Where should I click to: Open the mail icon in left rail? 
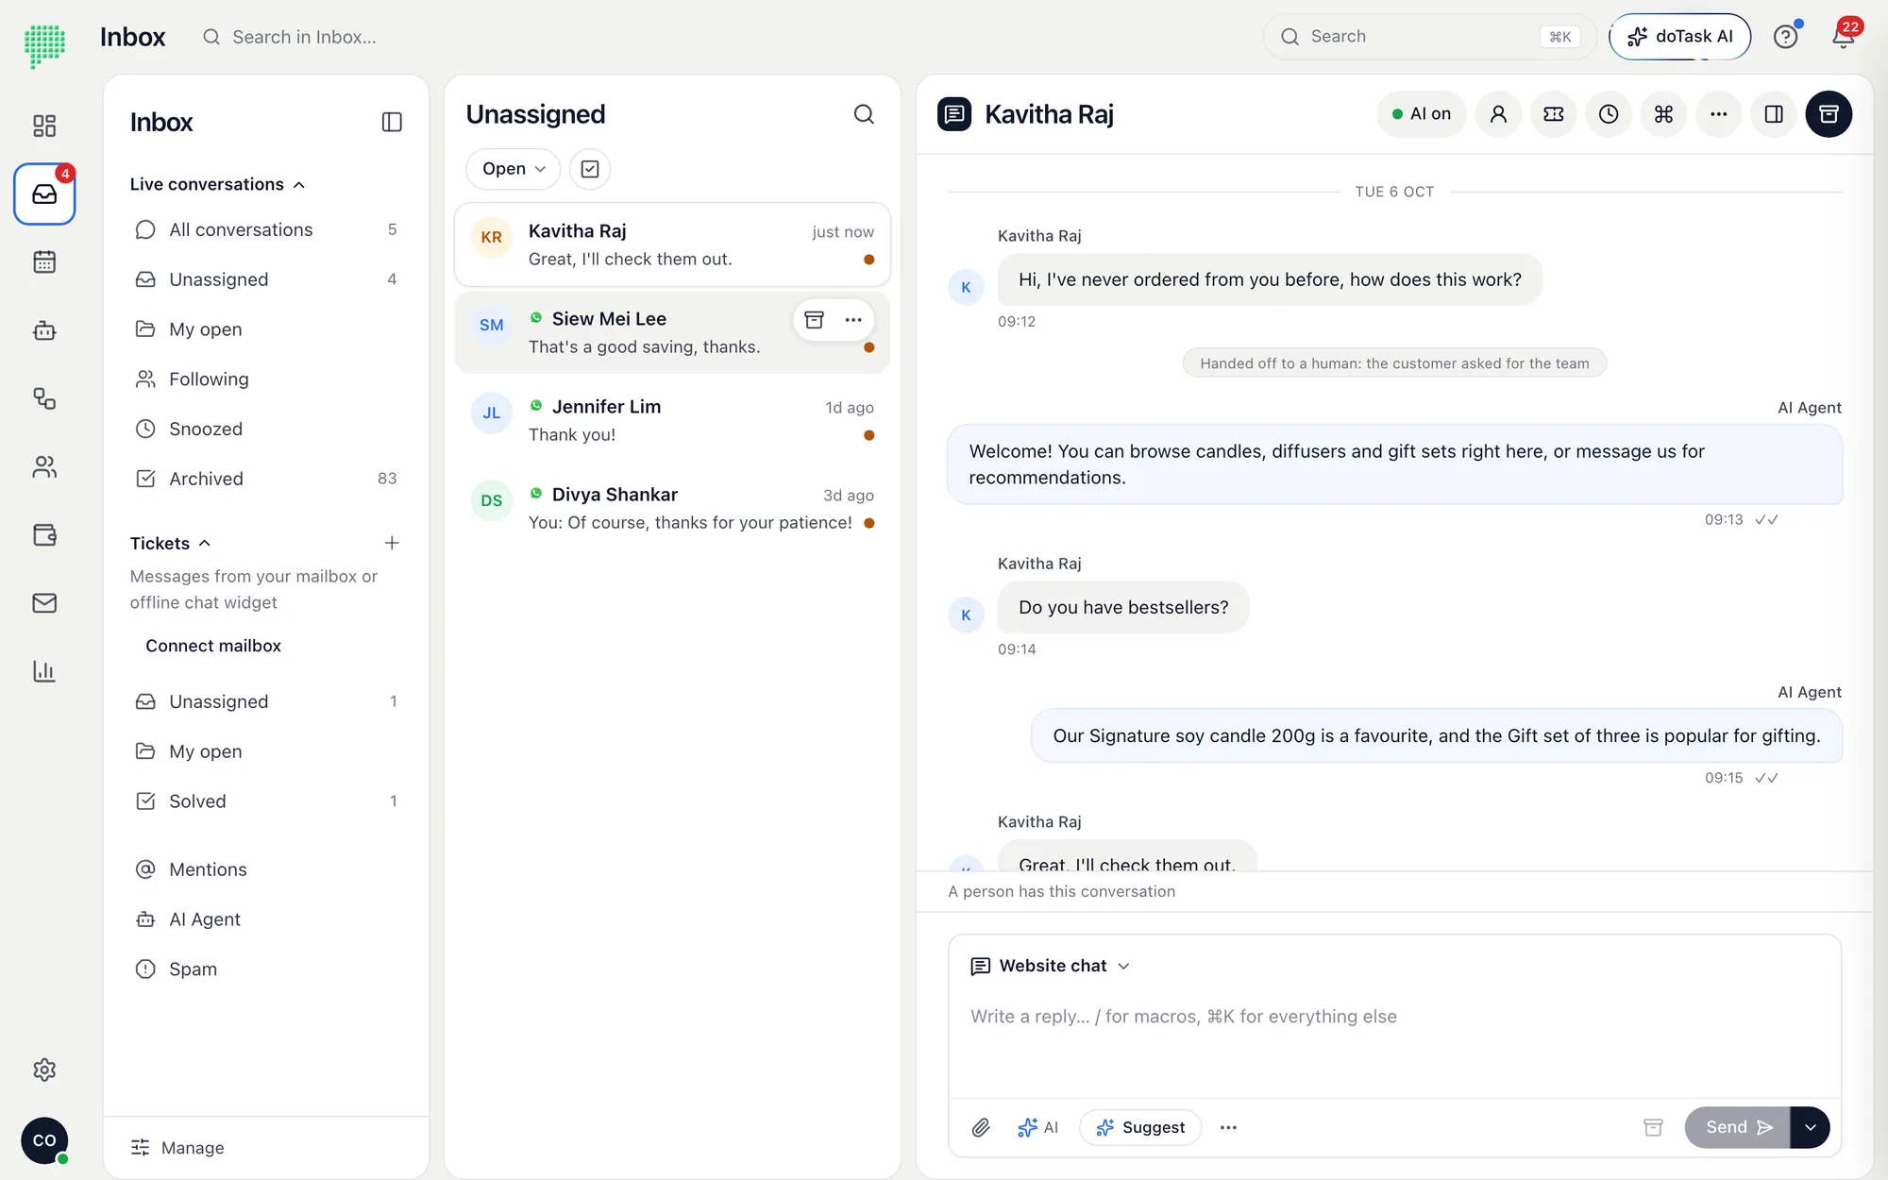(44, 602)
